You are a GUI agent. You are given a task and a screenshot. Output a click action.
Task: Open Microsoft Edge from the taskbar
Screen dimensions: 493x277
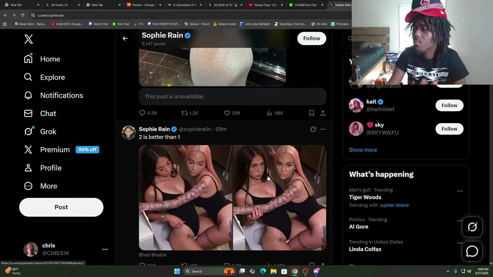[x=263, y=271]
